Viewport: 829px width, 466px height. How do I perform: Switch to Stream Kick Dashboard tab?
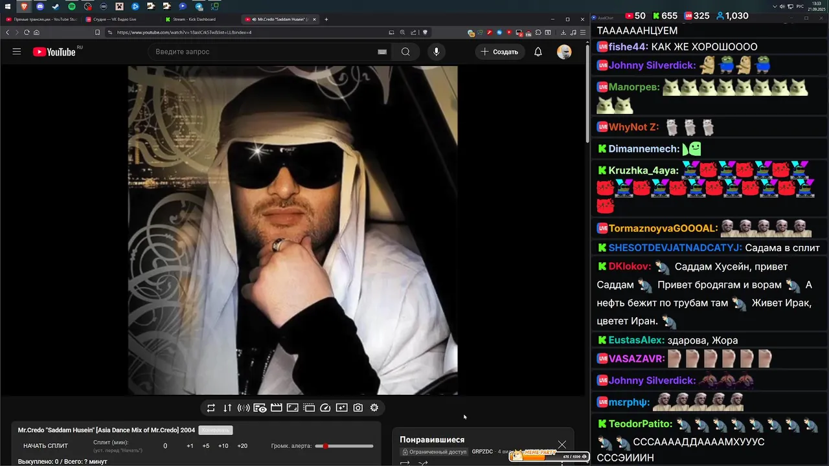pyautogui.click(x=201, y=19)
